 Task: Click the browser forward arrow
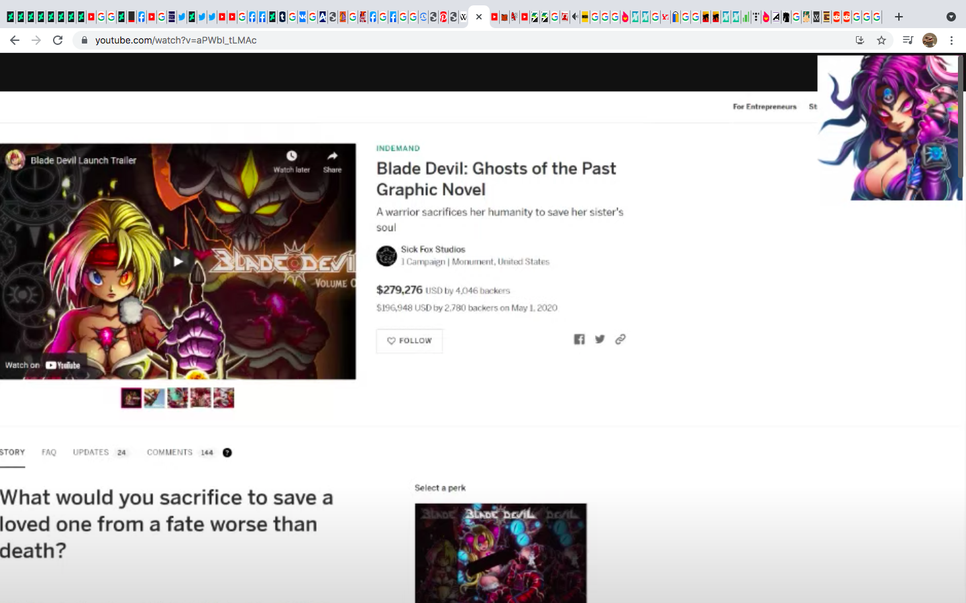pos(36,40)
